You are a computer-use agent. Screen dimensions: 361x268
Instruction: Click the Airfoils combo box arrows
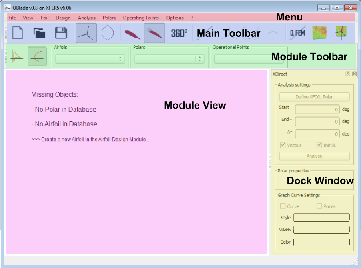click(120, 59)
